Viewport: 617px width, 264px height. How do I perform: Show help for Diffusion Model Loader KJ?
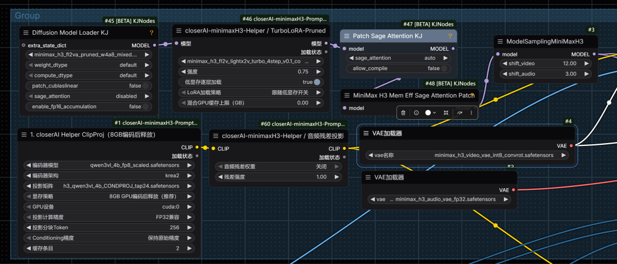pyautogui.click(x=151, y=33)
